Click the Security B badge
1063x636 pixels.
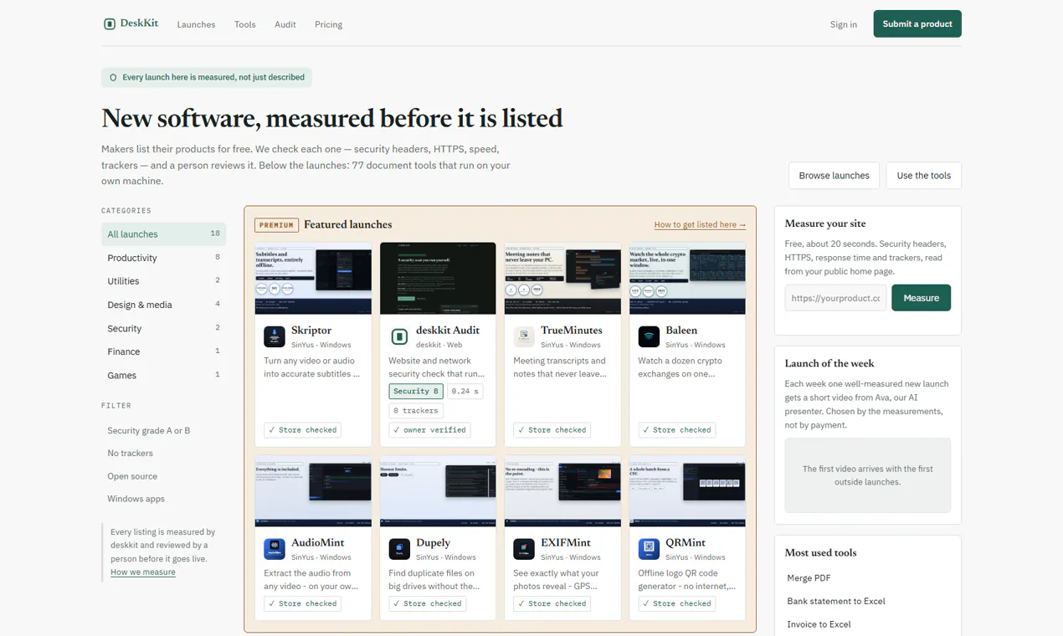click(x=416, y=391)
